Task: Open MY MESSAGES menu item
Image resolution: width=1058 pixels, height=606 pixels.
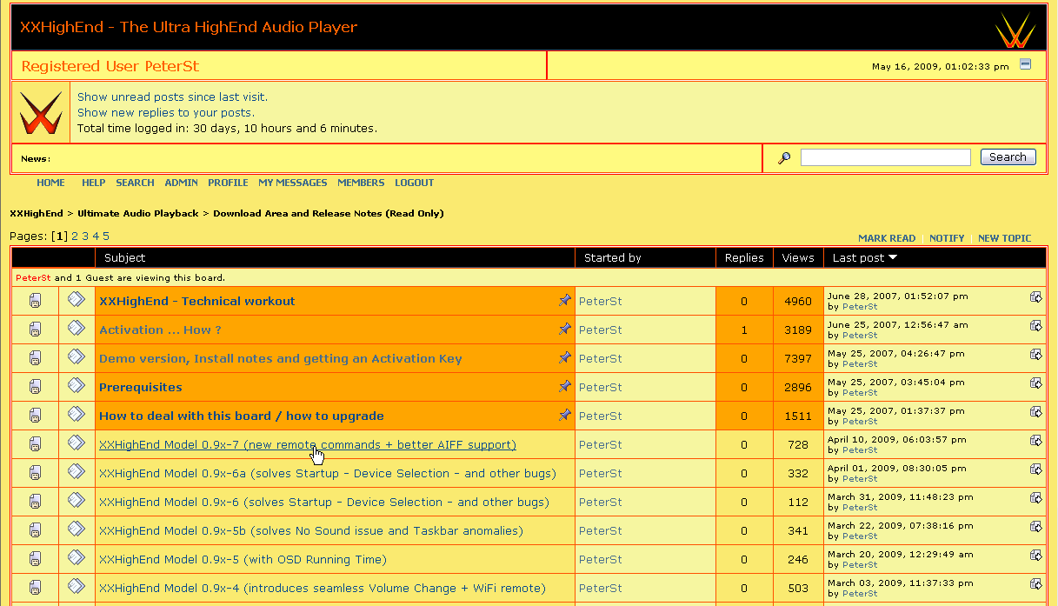Action: (292, 183)
